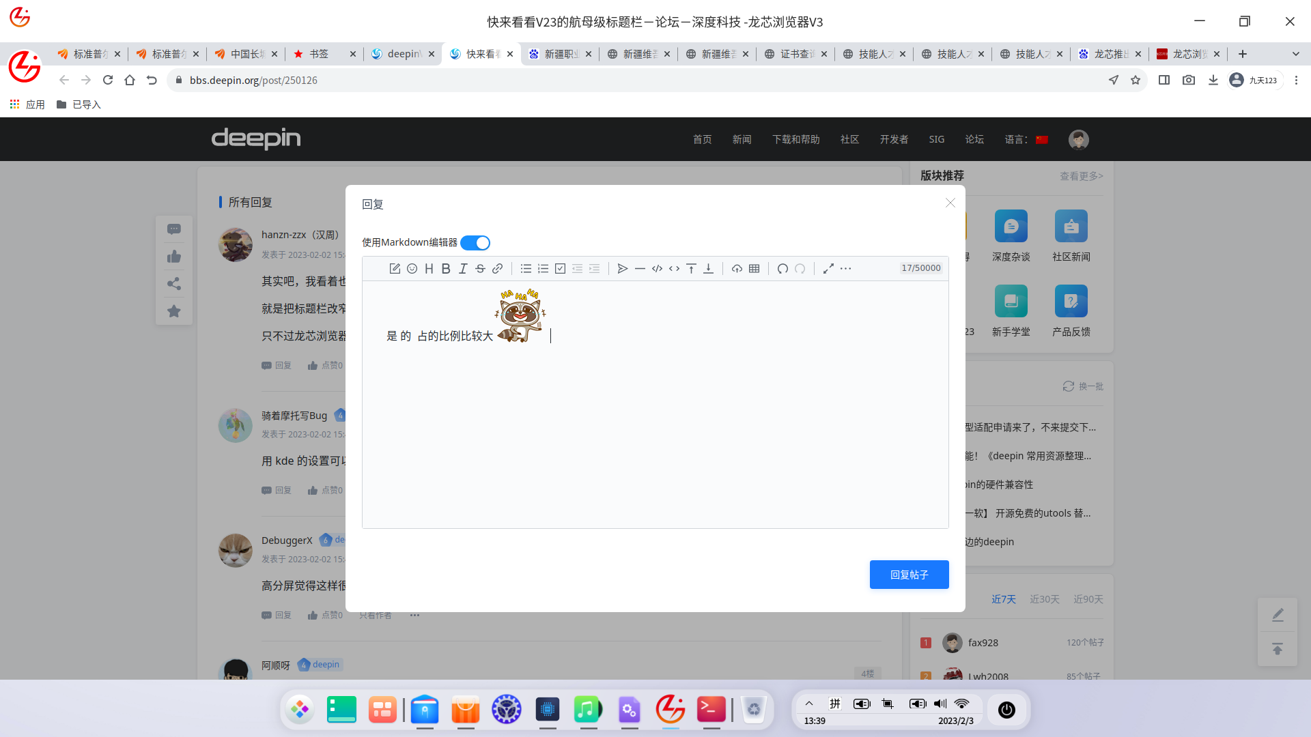Screen dimensions: 1311x737
Task: Undo the last edit in the editor
Action: coord(783,269)
